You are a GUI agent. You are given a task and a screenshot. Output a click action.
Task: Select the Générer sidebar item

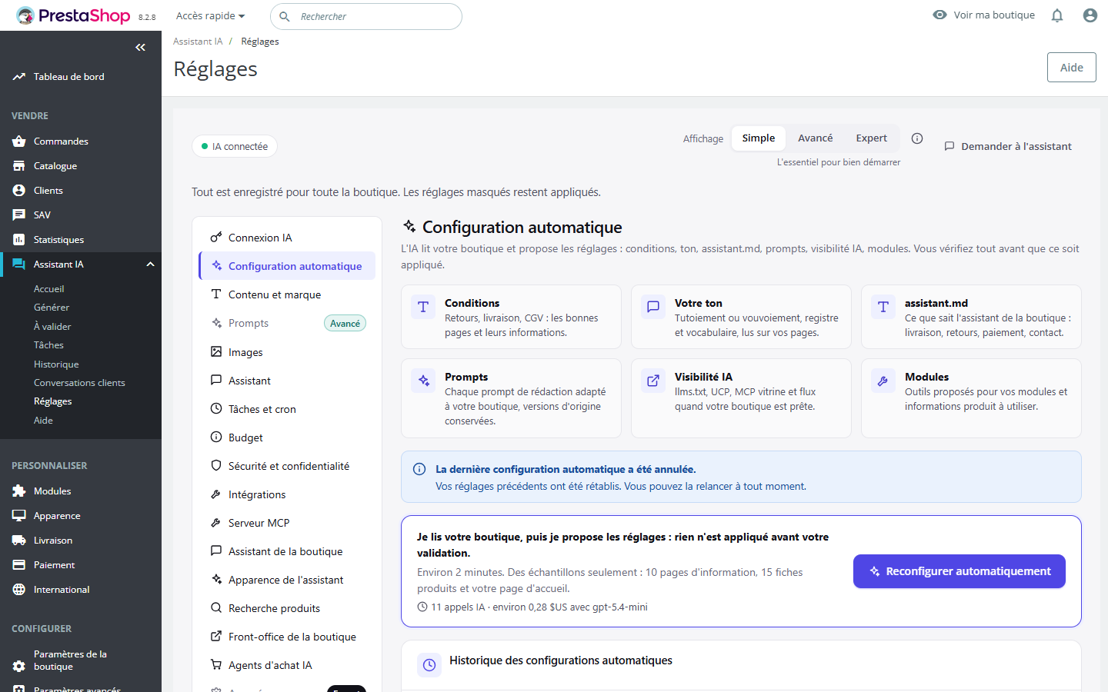click(52, 308)
